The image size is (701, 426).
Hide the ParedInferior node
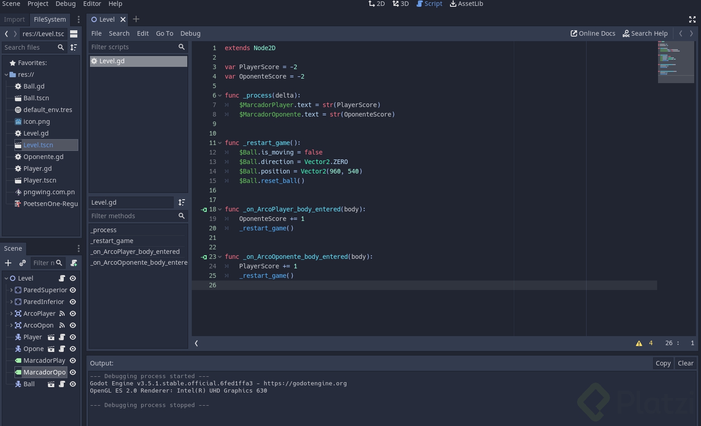73,302
